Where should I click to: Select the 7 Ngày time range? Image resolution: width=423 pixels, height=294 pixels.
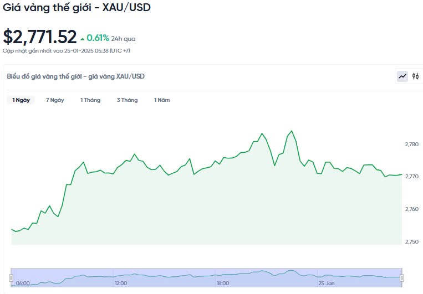(55, 100)
